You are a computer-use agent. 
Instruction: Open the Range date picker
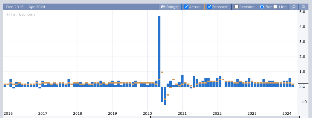170,7
